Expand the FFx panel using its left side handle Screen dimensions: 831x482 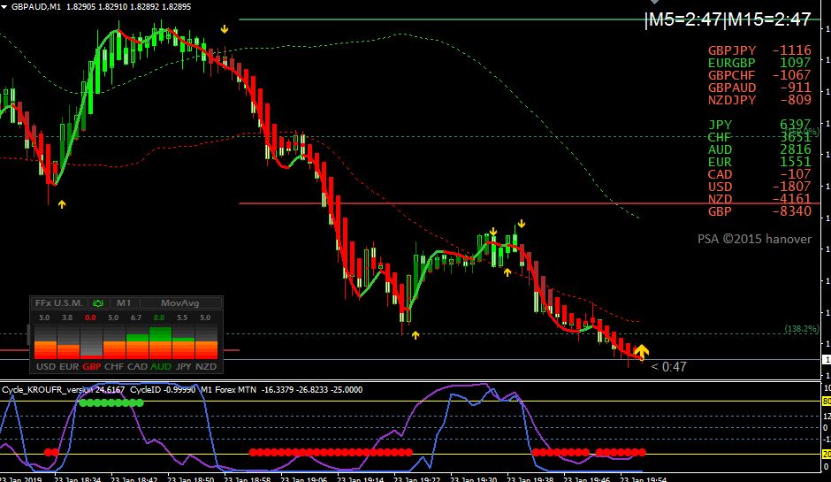28,335
